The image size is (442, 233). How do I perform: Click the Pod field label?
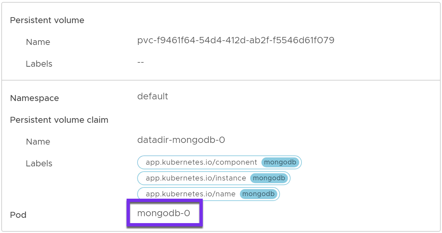pos(18,215)
